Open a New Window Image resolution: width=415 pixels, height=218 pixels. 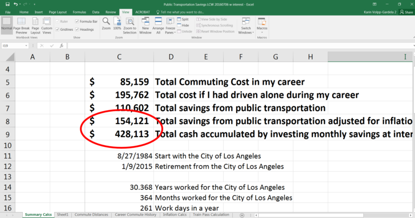(x=145, y=25)
